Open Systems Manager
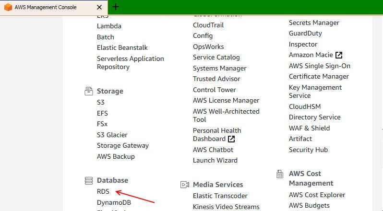 (x=220, y=68)
